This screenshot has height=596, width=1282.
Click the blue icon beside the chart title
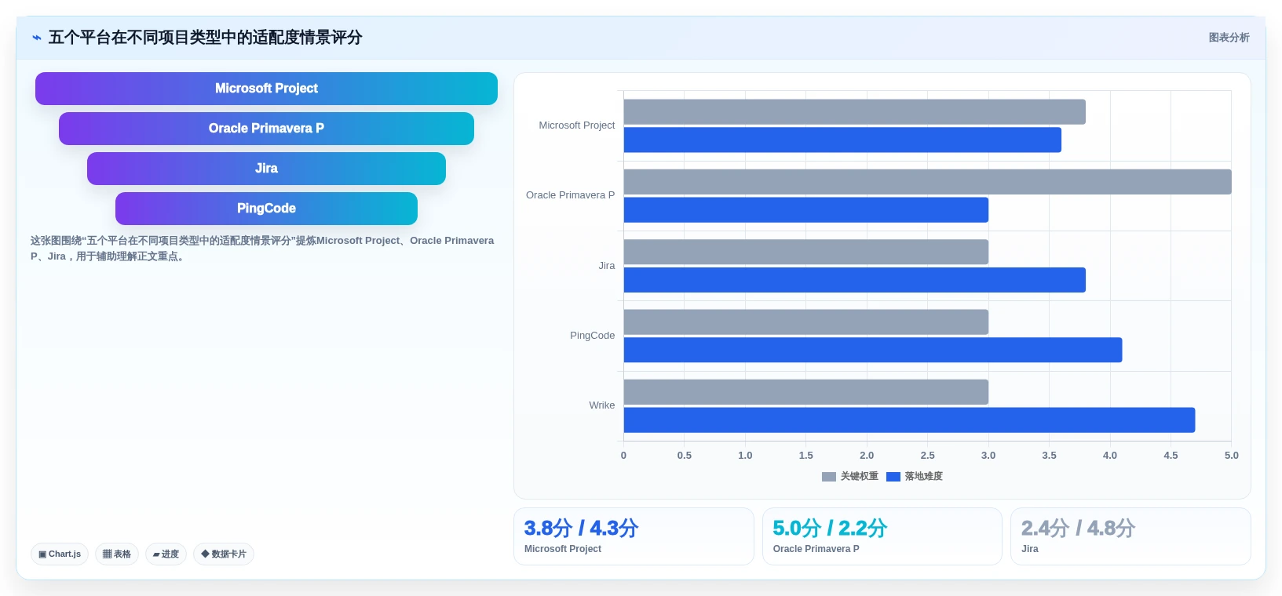tap(37, 38)
